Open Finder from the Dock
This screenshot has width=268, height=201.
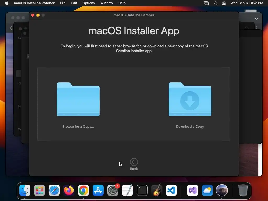(x=25, y=190)
